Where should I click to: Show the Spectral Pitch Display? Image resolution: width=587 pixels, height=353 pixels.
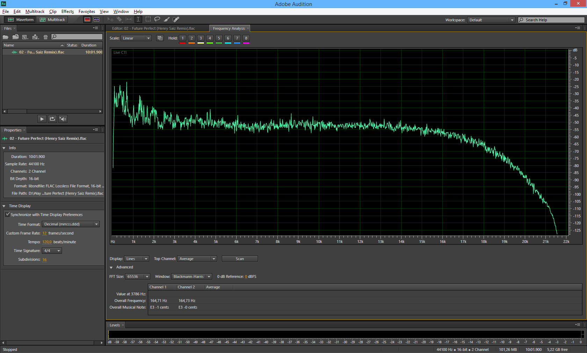point(96,20)
